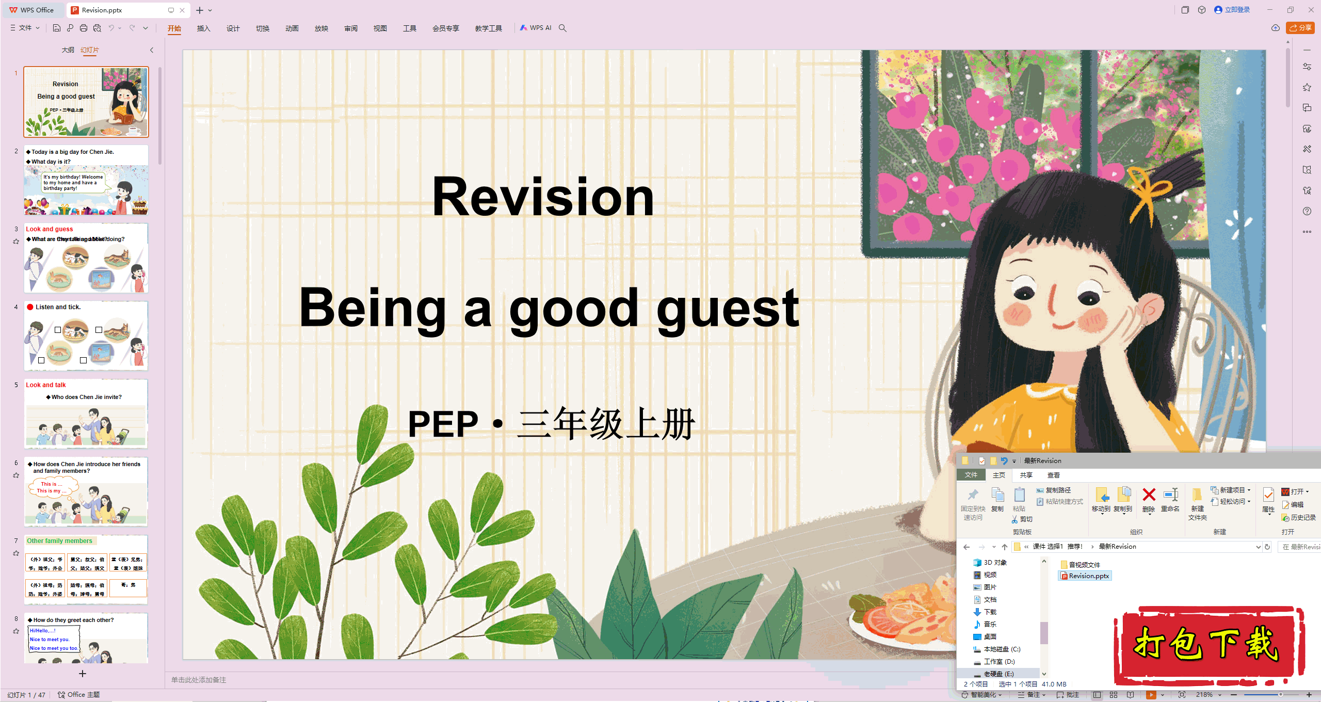Click the star icon in right sidebar

(1307, 87)
